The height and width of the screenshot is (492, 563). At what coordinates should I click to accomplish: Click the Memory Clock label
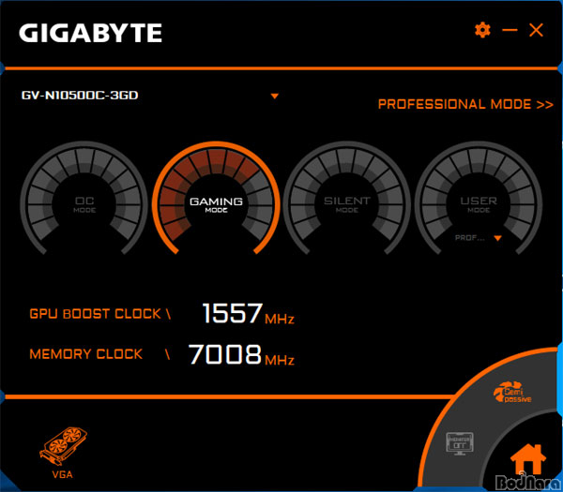click(85, 354)
